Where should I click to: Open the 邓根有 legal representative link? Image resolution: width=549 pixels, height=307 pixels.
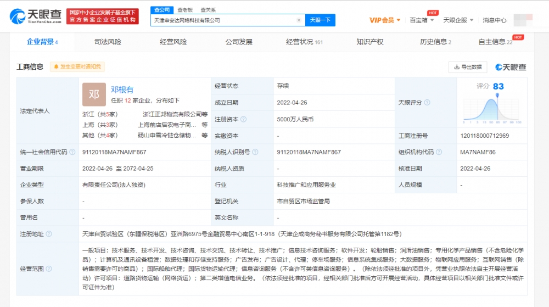(122, 90)
